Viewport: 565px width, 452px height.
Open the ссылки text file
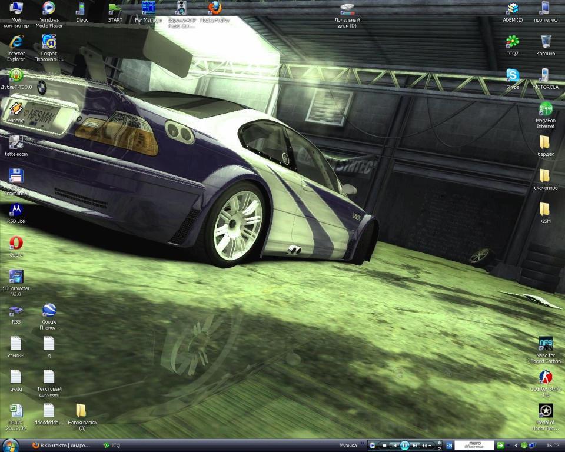(x=16, y=347)
